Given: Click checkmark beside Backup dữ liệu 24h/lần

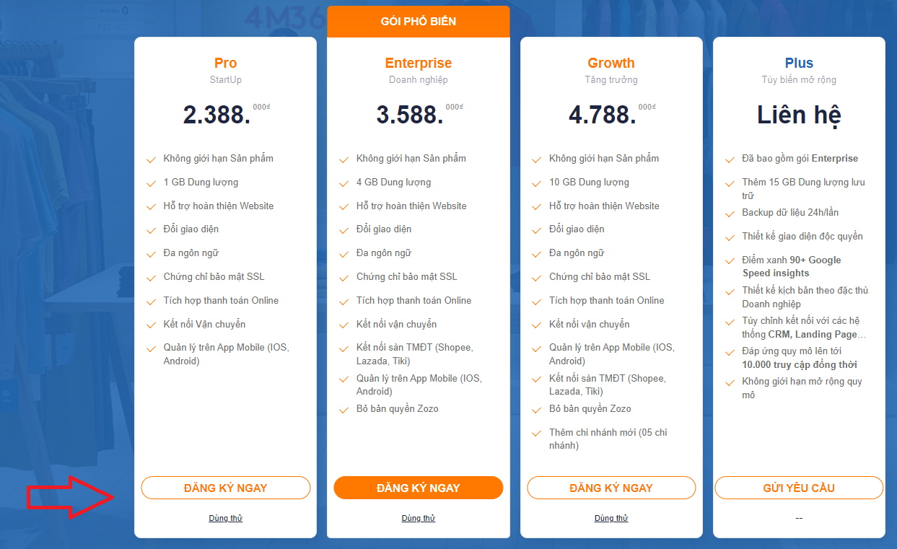Looking at the screenshot, I should click(x=730, y=214).
